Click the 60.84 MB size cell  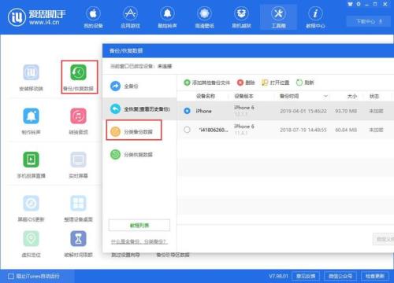coord(346,130)
